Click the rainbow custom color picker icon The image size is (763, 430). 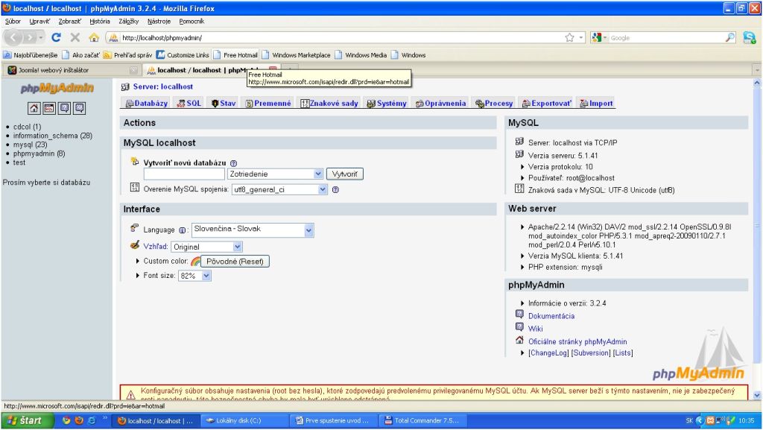point(196,262)
